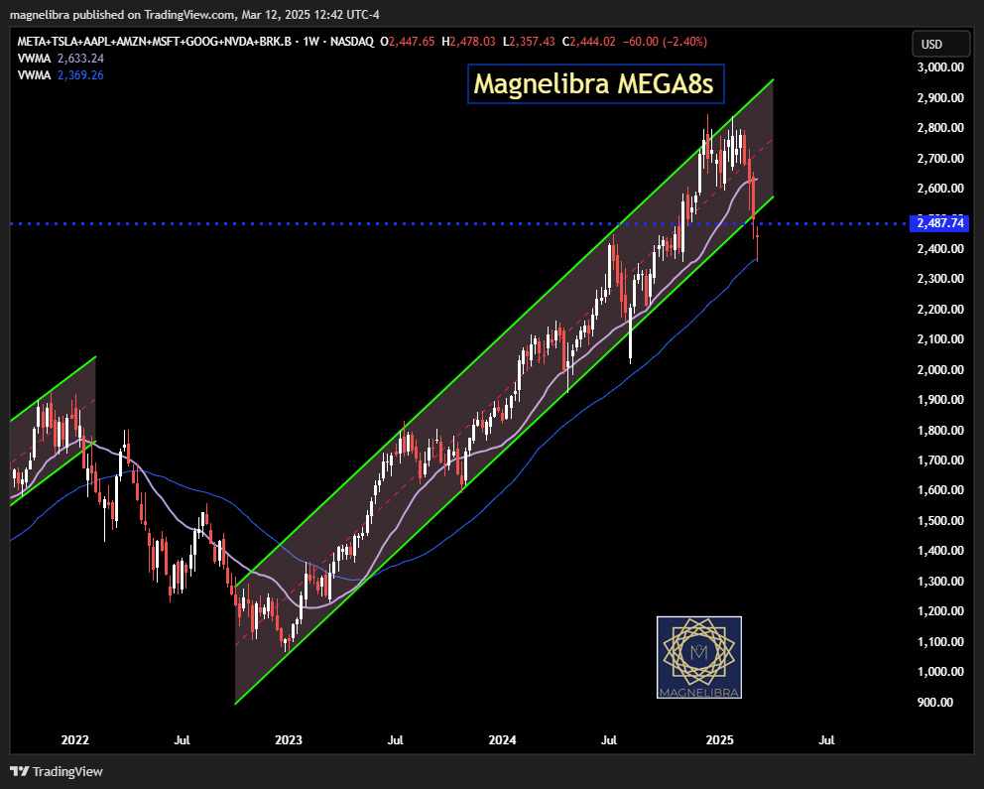Screen dimensions: 984x789
Task: Click the VWMA 2,633.24 indicator legend
Action: 61,59
